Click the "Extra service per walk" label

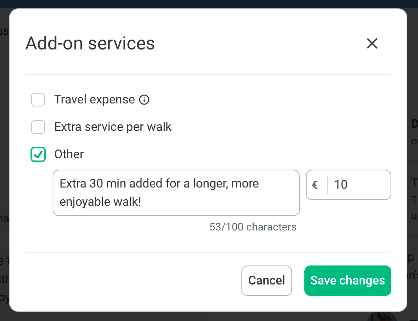(113, 127)
